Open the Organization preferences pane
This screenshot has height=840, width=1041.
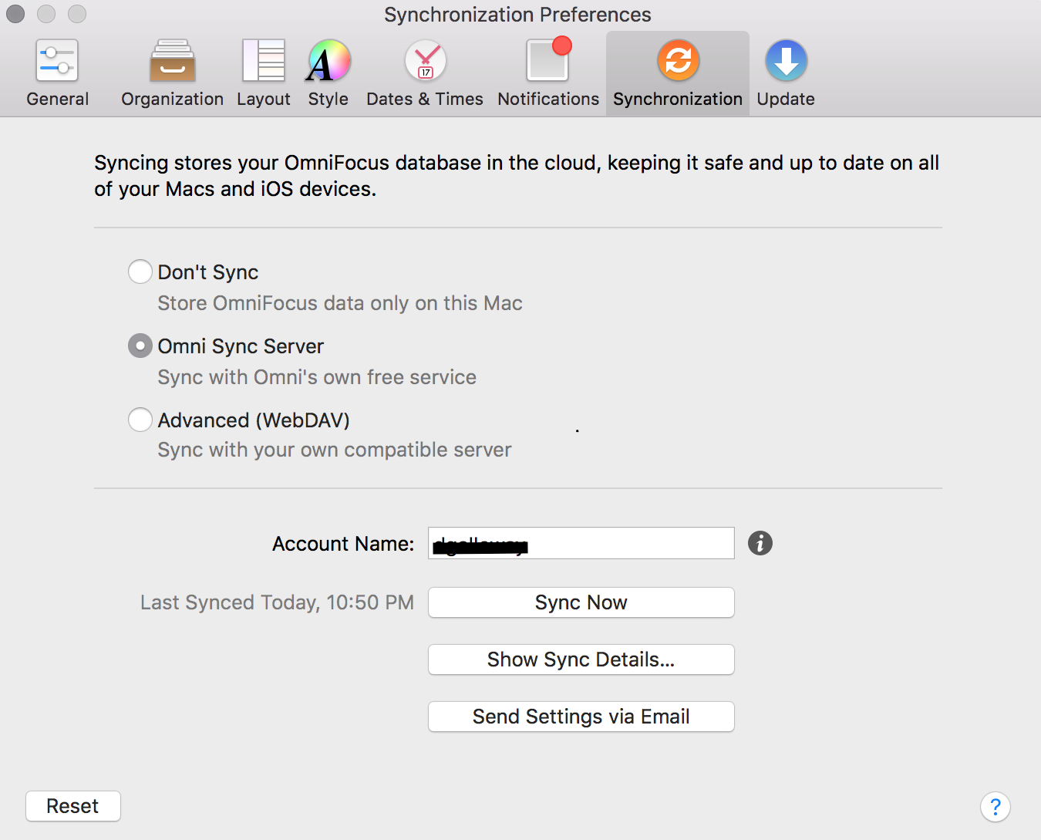[x=172, y=73]
